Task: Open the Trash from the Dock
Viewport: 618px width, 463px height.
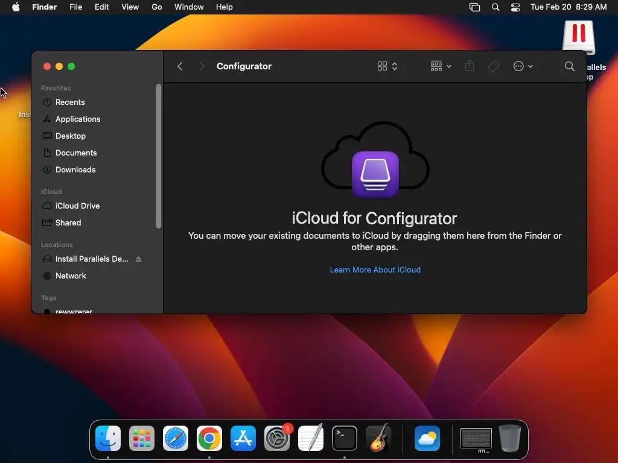Action: pyautogui.click(x=510, y=438)
